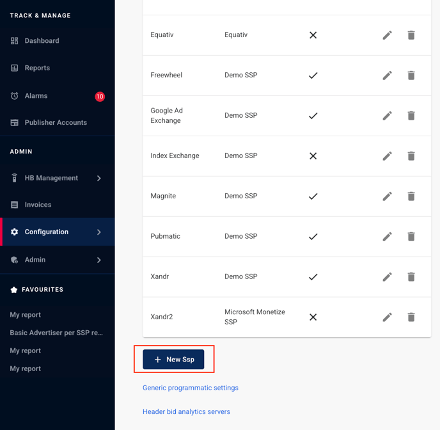Click the Microsoft Monetize SSP cell
The image size is (440, 430).
255,317
